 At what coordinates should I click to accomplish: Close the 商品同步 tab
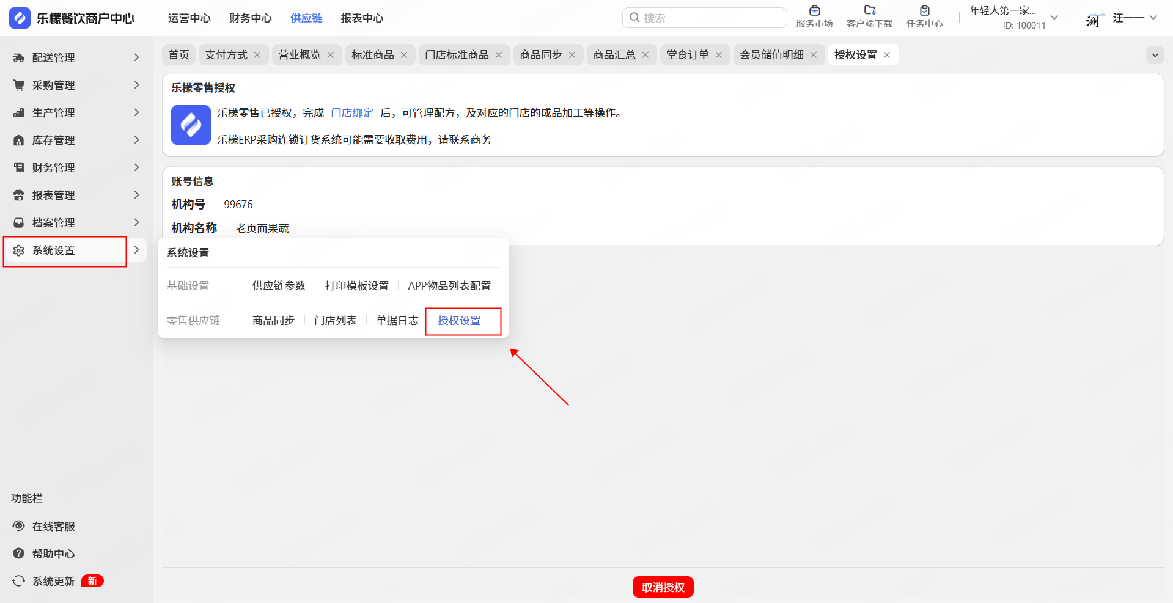click(572, 55)
